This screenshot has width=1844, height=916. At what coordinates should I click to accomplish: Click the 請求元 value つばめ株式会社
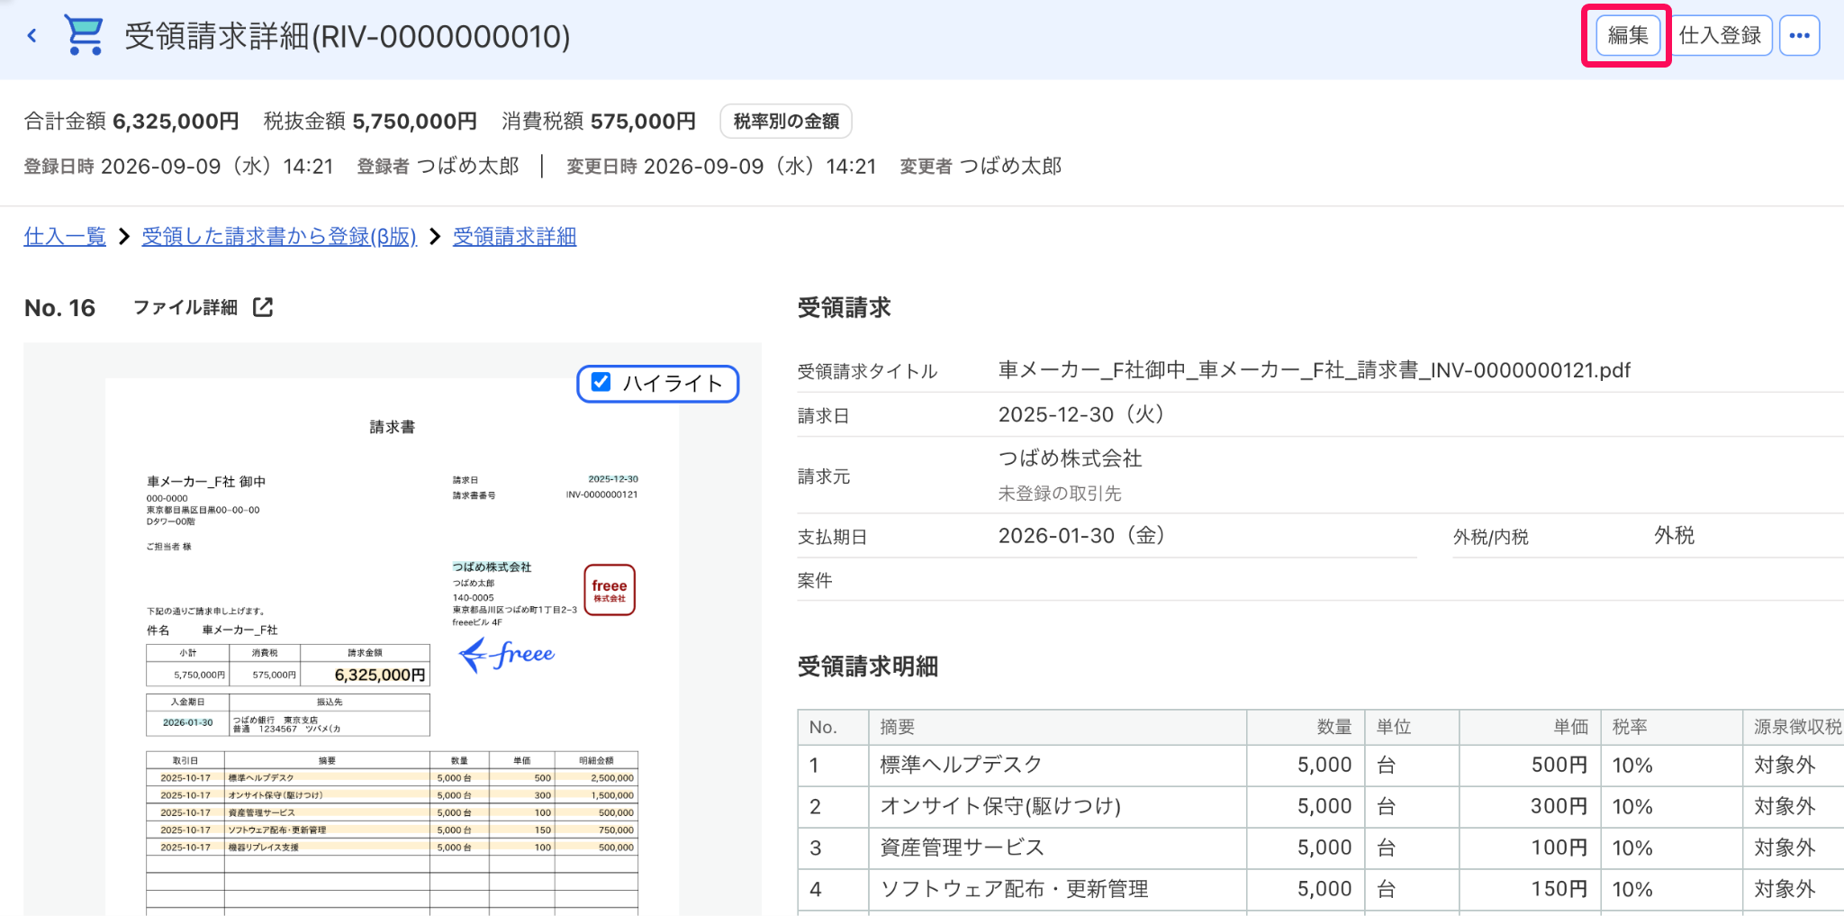1070,458
